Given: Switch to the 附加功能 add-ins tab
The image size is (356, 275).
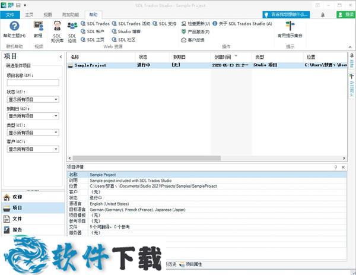Looking at the screenshot, I should pos(71,15).
